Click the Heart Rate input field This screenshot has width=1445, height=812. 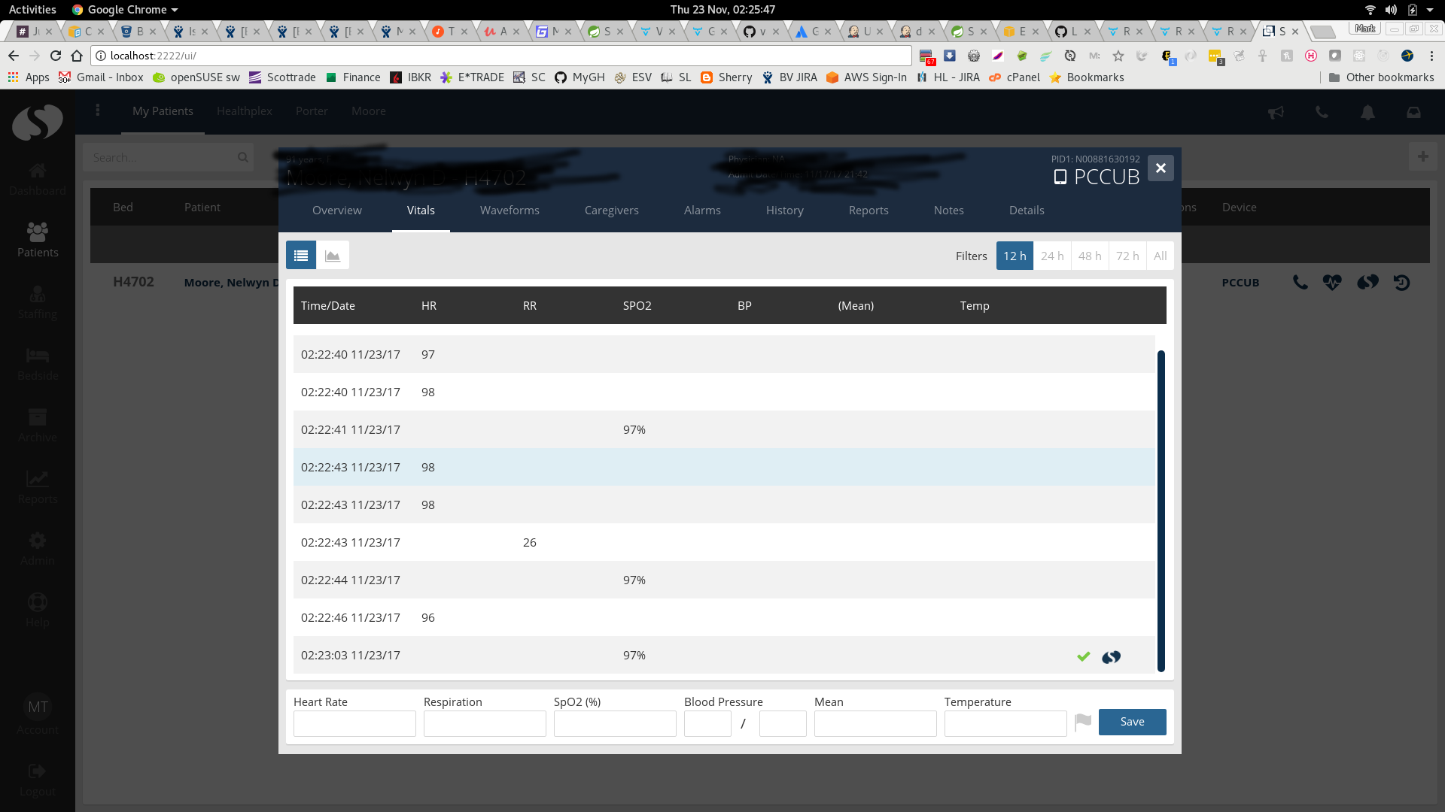click(354, 723)
